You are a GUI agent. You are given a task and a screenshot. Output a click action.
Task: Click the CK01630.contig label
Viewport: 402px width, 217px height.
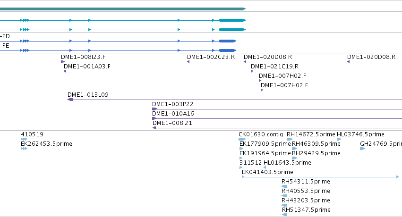(x=261, y=134)
